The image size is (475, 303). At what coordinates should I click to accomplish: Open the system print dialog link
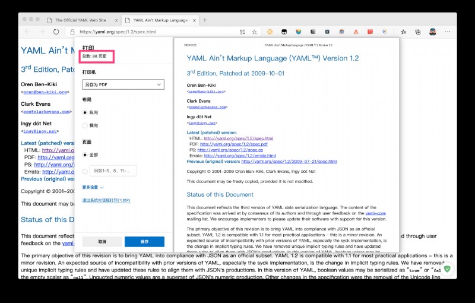106,200
